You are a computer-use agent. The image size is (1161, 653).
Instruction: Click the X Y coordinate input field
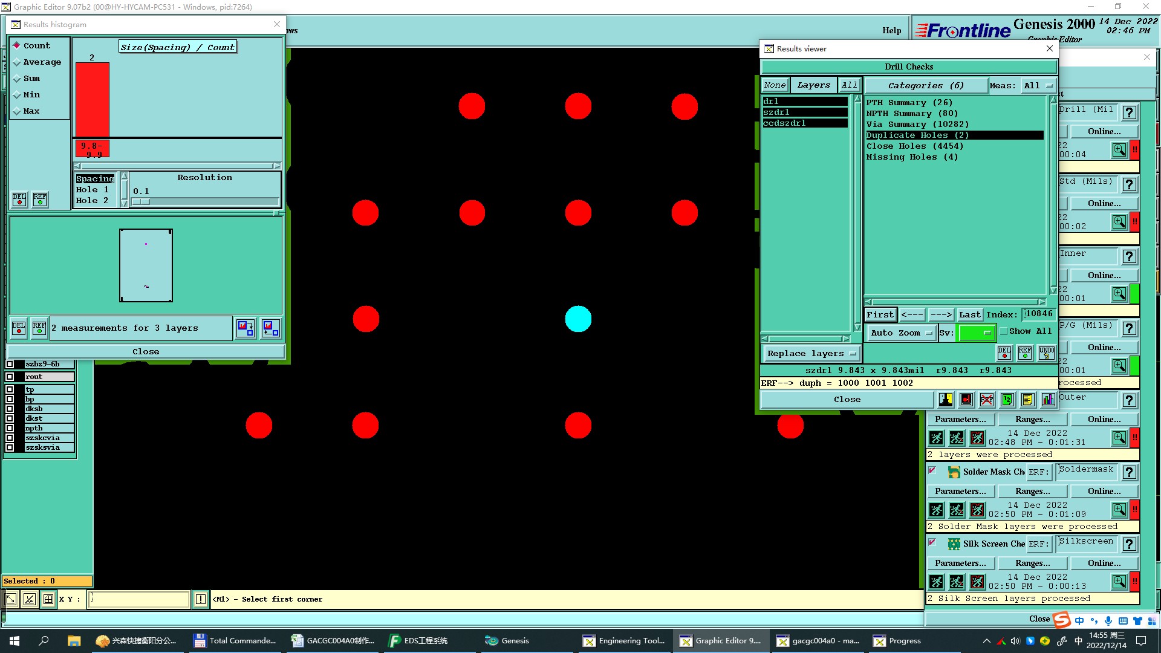[x=139, y=599]
